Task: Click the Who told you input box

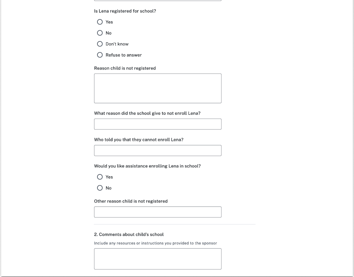Action: tap(157, 150)
